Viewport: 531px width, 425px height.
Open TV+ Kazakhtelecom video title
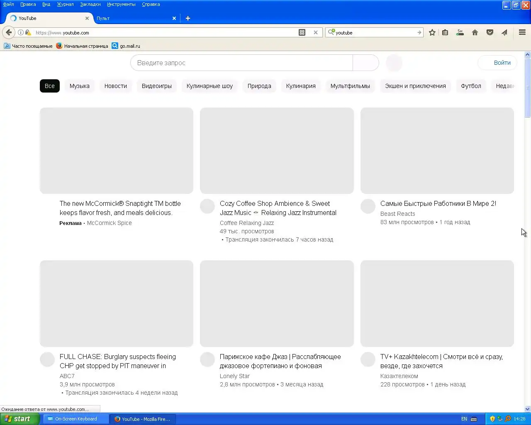(441, 361)
